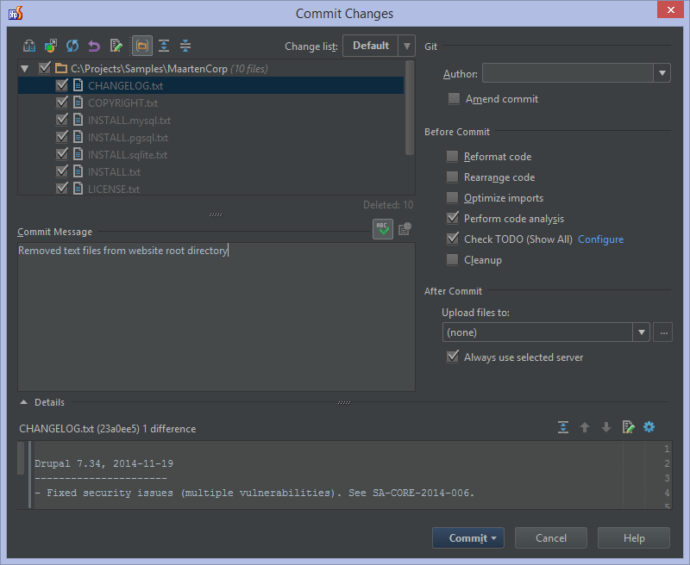Click the MaartenCorp folder icon
The height and width of the screenshot is (565, 690).
(x=61, y=69)
